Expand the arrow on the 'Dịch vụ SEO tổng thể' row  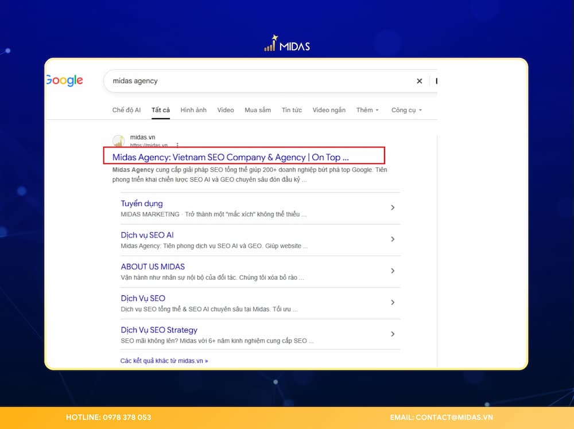[x=393, y=302]
